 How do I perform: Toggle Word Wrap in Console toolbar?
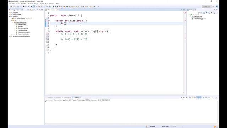(x=195, y=97)
